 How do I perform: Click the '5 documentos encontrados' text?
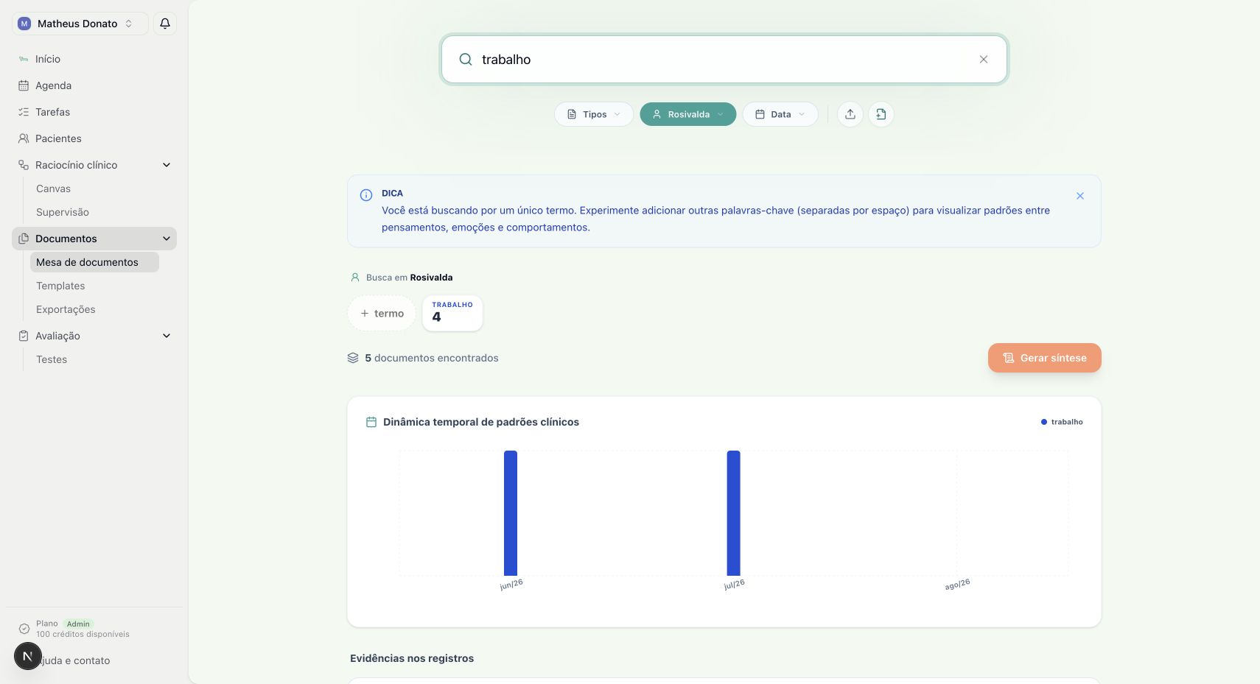pyautogui.click(x=432, y=358)
